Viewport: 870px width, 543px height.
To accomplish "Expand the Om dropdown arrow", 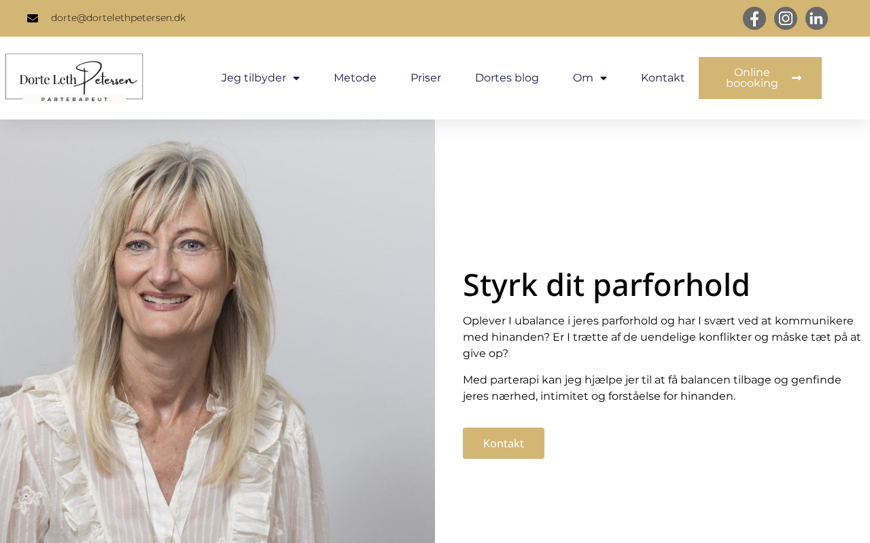I will [x=604, y=78].
